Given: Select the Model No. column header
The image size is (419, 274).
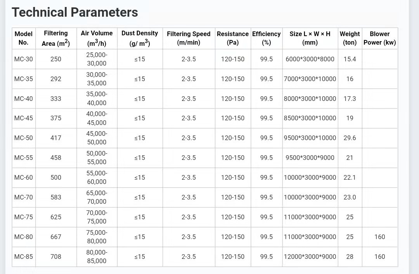Looking at the screenshot, I should click(23, 38).
